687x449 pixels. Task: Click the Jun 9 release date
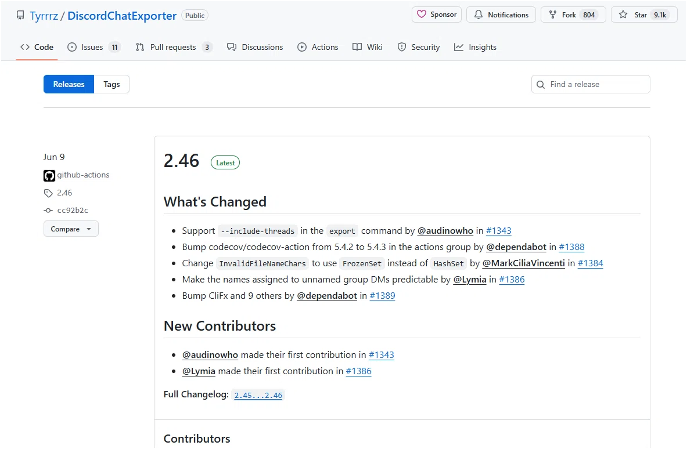[x=54, y=157]
